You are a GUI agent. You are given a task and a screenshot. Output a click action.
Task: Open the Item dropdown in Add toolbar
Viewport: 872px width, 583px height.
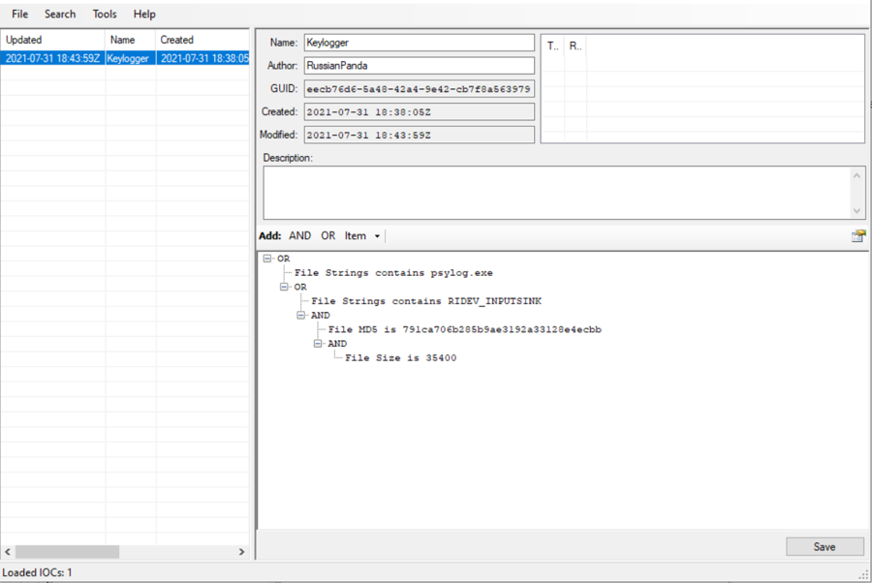[x=363, y=236]
